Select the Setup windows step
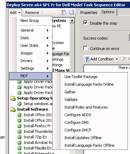The height and width of the screenshot is (154, 130). point(38,104)
